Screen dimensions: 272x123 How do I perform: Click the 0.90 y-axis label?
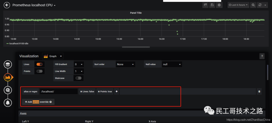[7, 30]
